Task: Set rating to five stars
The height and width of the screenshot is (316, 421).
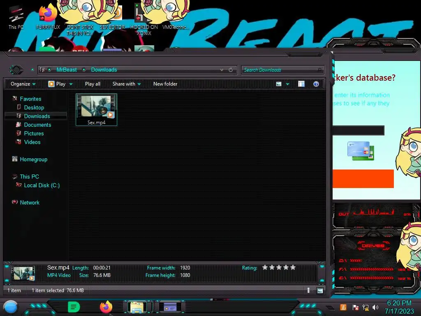Action: tap(293, 267)
